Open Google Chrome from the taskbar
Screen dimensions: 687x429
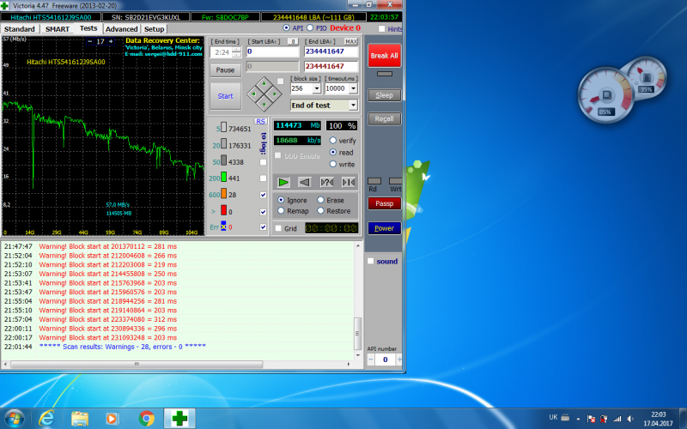(x=146, y=418)
